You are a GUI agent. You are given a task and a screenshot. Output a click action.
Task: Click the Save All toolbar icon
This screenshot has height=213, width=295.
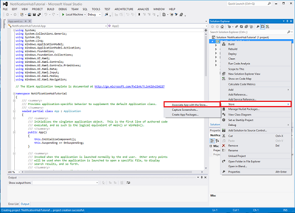coord(39,14)
